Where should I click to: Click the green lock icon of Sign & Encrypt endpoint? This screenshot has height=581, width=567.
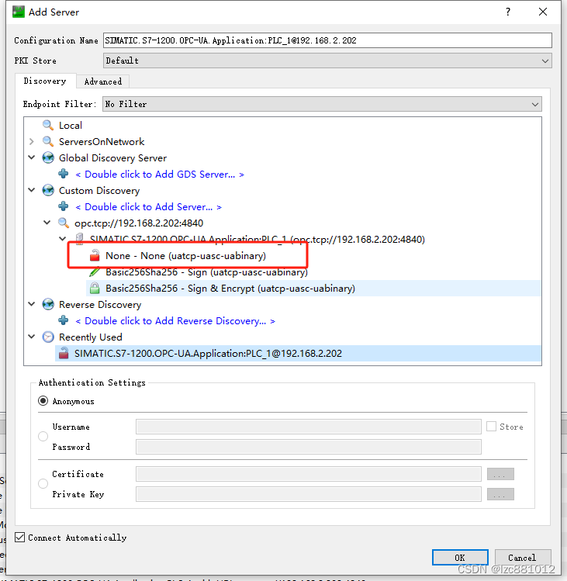click(x=95, y=288)
